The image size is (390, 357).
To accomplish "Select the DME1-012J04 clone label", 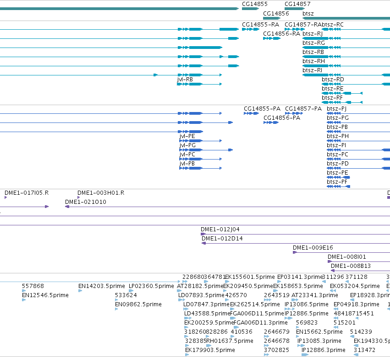I will point(220,229).
